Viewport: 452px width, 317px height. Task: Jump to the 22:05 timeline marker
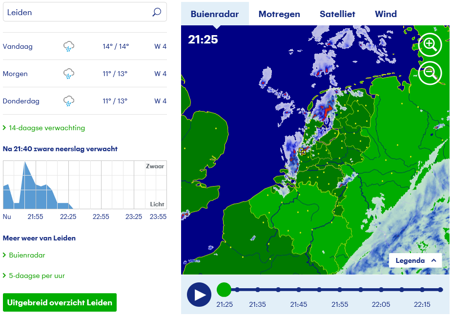[x=381, y=290]
